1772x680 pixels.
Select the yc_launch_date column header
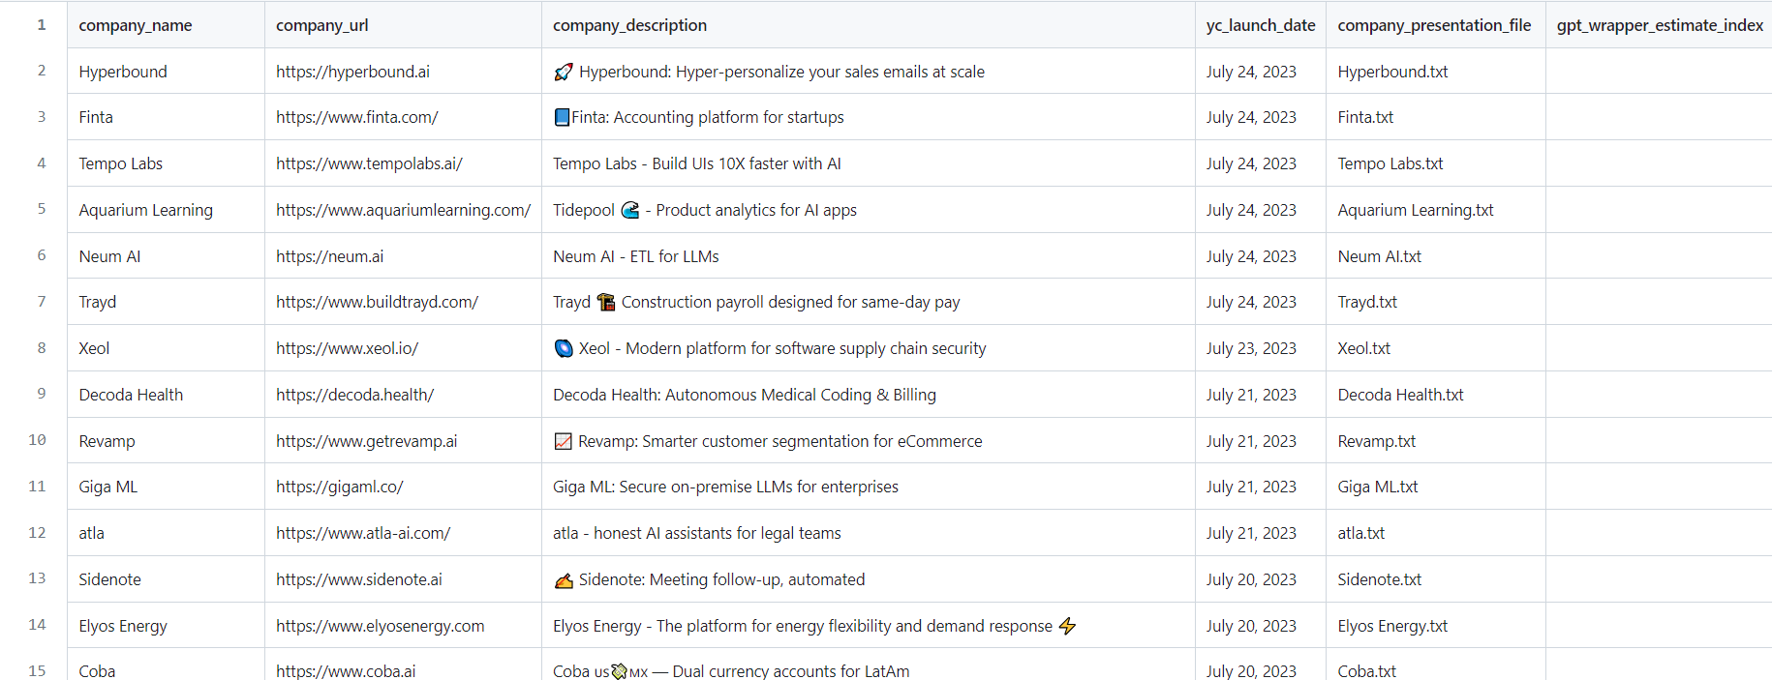pyautogui.click(x=1260, y=25)
